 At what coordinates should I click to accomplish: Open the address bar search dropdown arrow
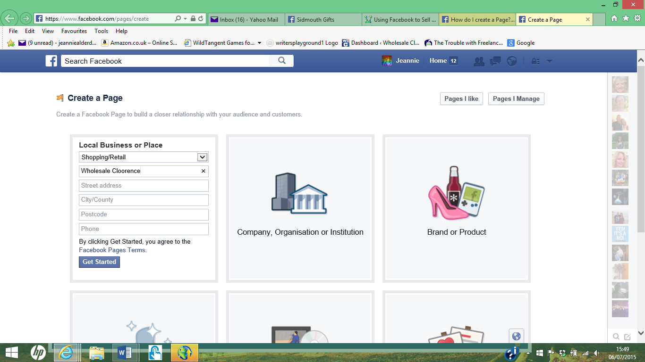185,19
